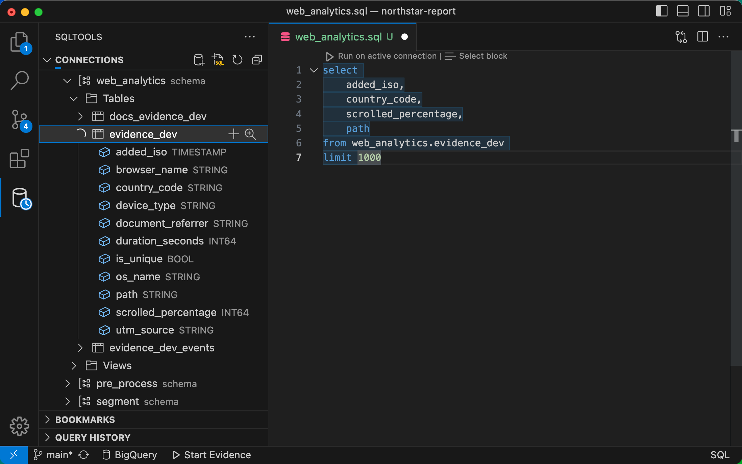Expand the Views folder

pyautogui.click(x=74, y=366)
